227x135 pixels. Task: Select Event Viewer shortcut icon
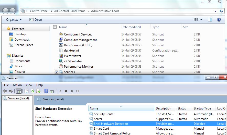click(x=61, y=56)
